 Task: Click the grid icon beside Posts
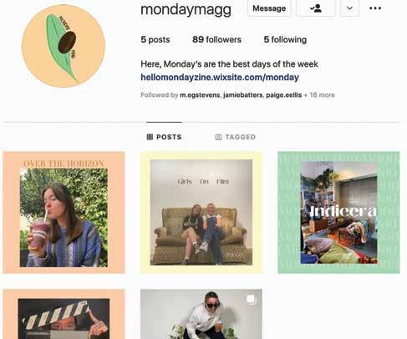pos(150,137)
